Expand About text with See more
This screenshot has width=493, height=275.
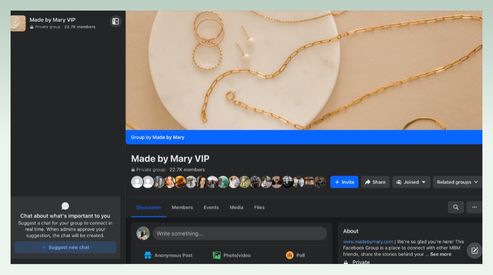[x=441, y=254]
